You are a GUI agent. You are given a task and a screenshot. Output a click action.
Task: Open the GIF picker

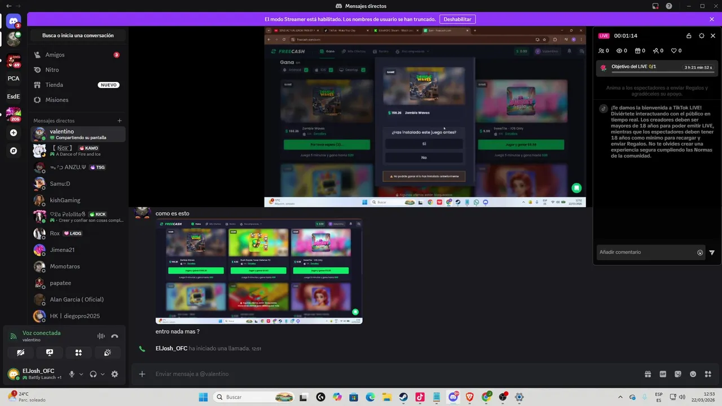[663, 374]
